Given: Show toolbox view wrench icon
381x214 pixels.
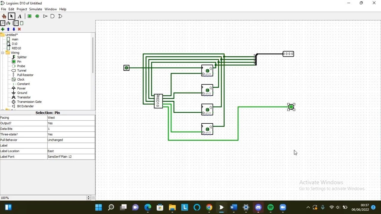Looking at the screenshot, I should 3,23.
